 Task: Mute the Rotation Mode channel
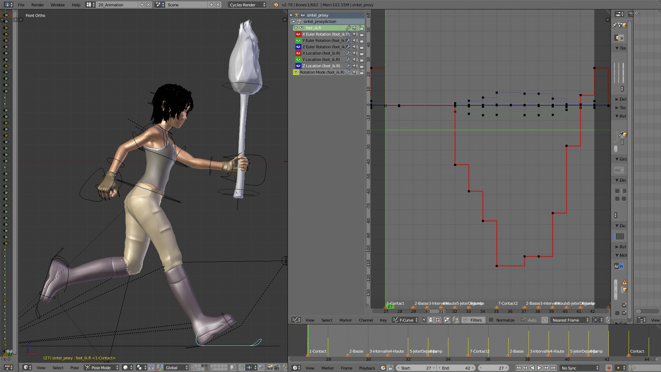pyautogui.click(x=355, y=72)
